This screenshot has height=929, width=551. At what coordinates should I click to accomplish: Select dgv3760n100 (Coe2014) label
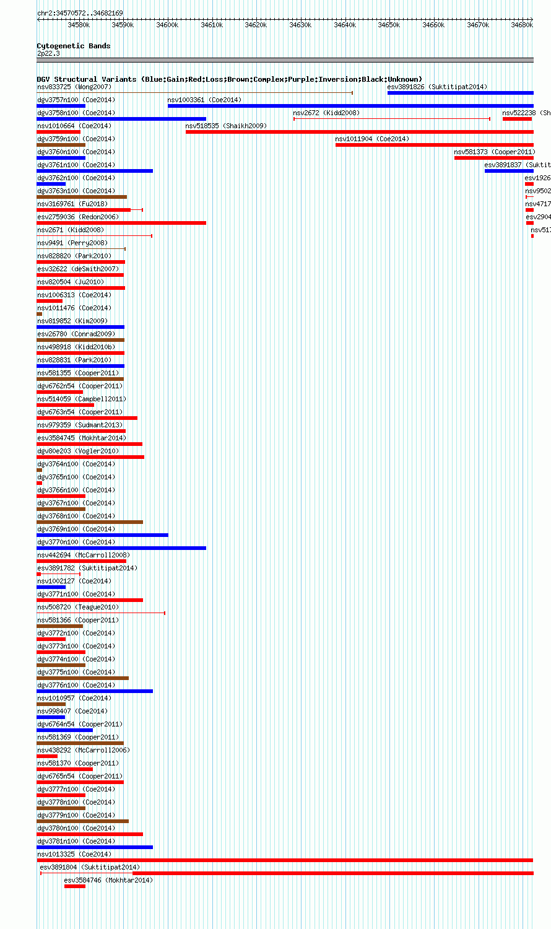click(x=76, y=152)
